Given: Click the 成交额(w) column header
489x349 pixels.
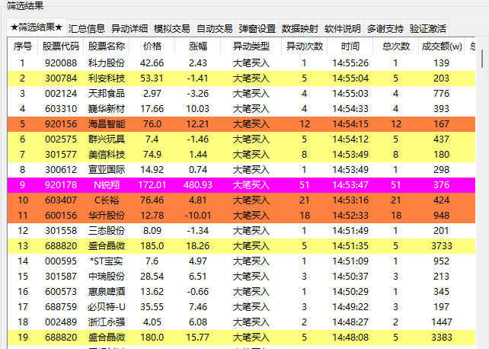Looking at the screenshot, I should pos(441,46).
